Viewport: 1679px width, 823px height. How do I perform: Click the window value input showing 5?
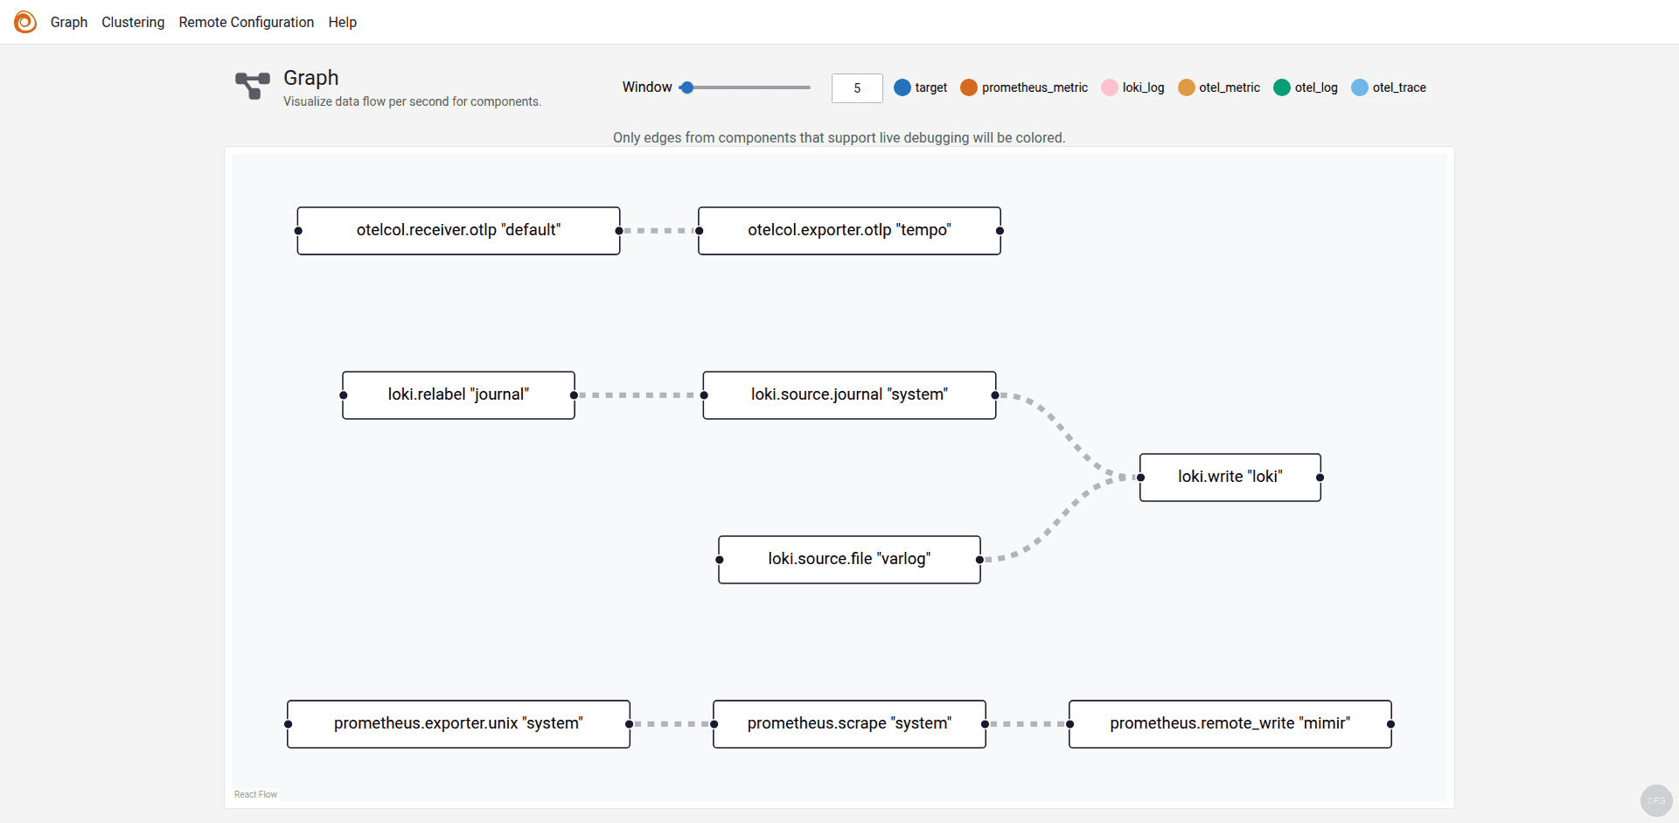coord(856,87)
